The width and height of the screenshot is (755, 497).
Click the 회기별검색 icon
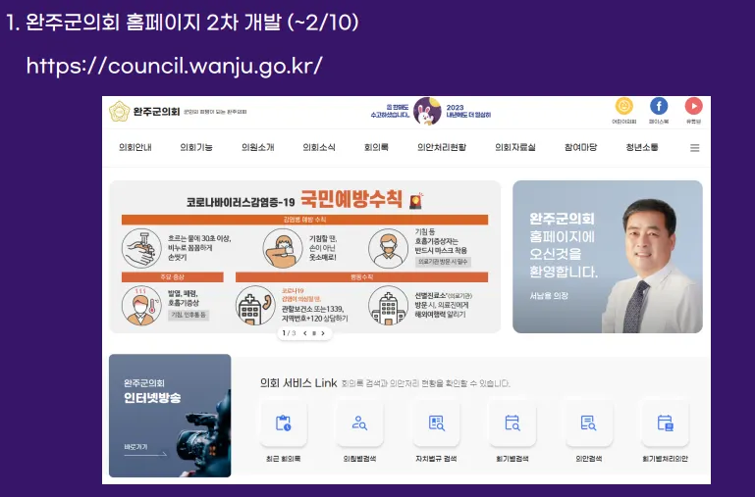[512, 423]
